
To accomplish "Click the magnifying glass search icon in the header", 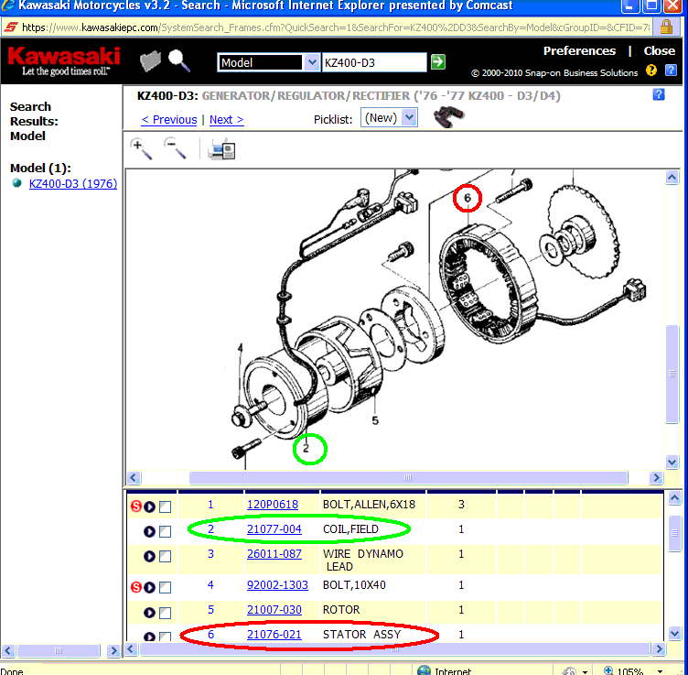I will coord(179,60).
